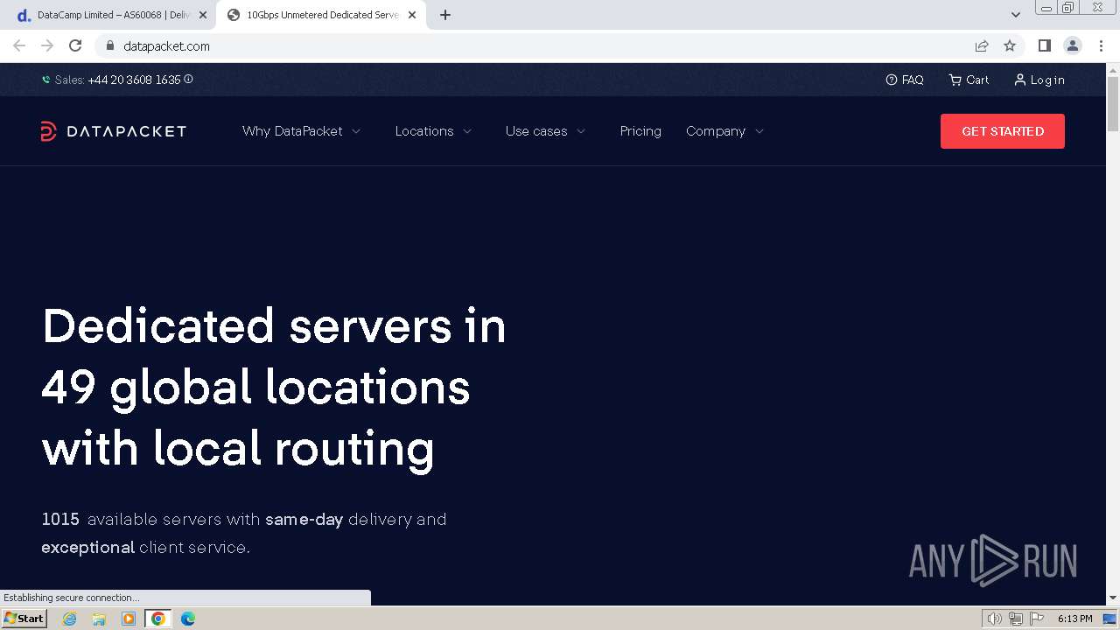
Task: Open the Pricing page
Action: click(640, 131)
